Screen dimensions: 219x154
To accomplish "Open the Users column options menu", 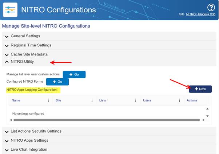I will pyautogui.click(x=179, y=100).
